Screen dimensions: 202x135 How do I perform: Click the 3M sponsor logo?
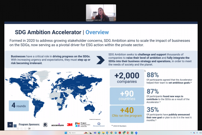(x=70, y=124)
